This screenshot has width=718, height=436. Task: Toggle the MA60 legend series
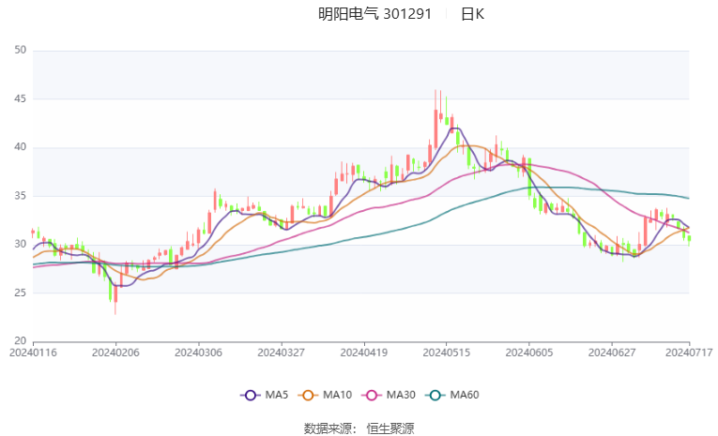[x=452, y=395]
